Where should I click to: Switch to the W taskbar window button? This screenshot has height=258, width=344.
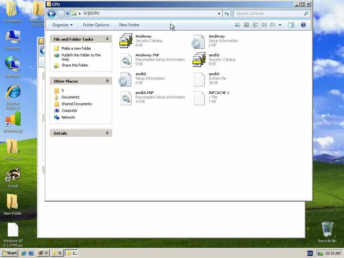click(x=43, y=253)
